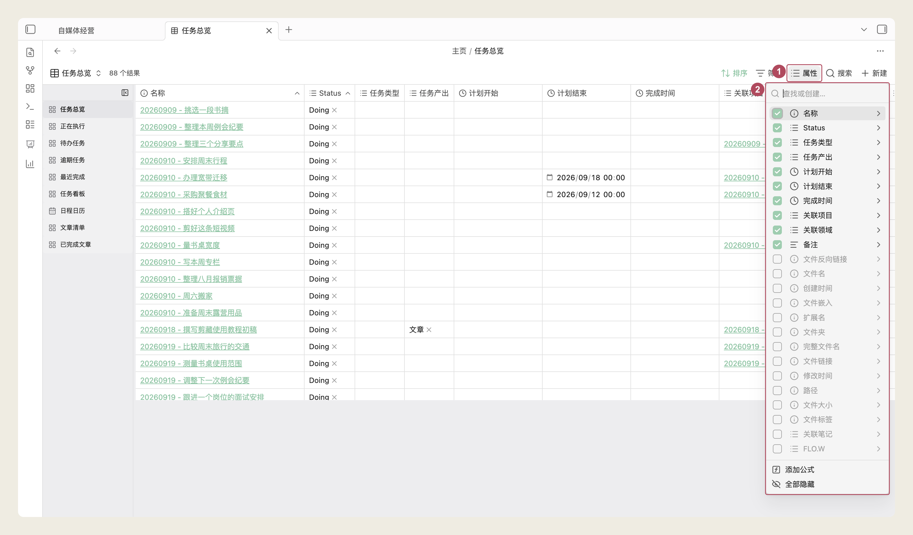Click the file search icon in left ribbon
The height and width of the screenshot is (535, 913).
[30, 52]
